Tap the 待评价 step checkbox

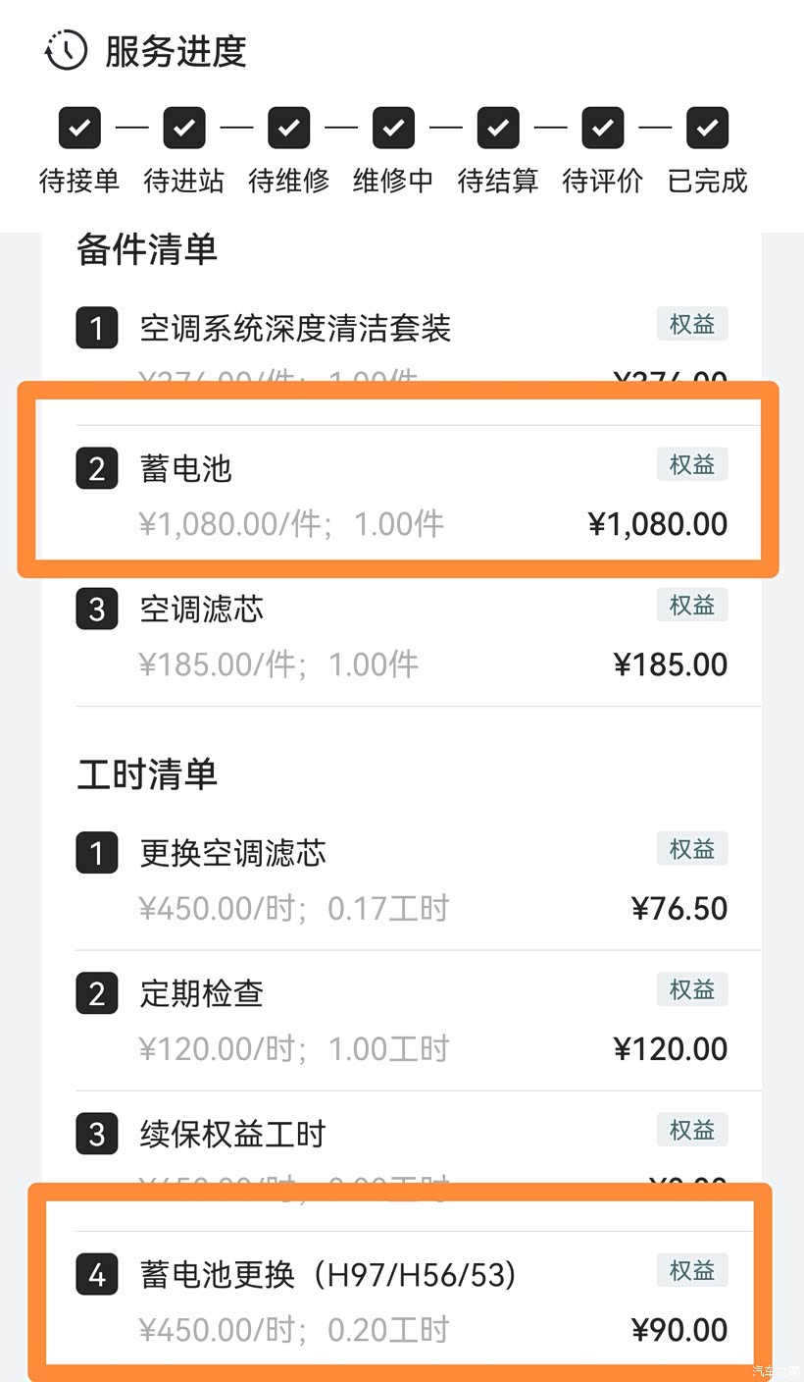coord(603,128)
